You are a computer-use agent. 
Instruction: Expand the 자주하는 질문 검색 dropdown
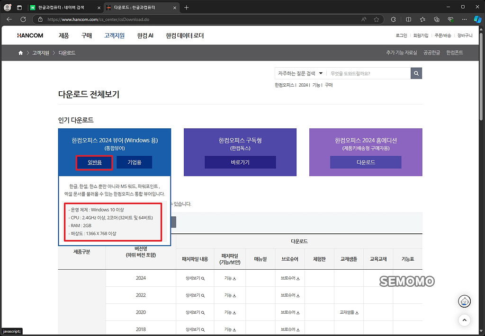click(300, 73)
